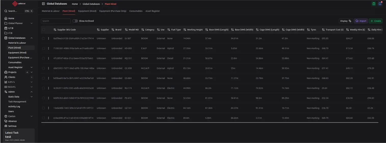Tick the select-all header checkbox

pos(43,30)
